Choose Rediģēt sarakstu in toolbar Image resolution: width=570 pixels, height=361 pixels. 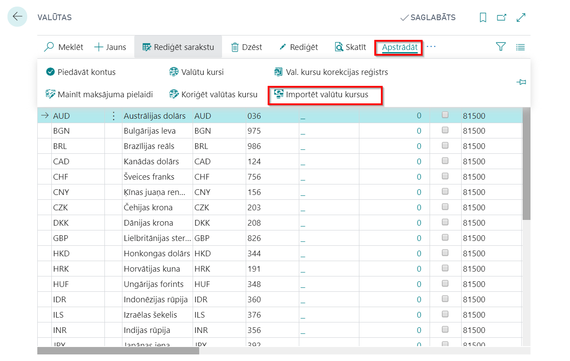point(178,47)
